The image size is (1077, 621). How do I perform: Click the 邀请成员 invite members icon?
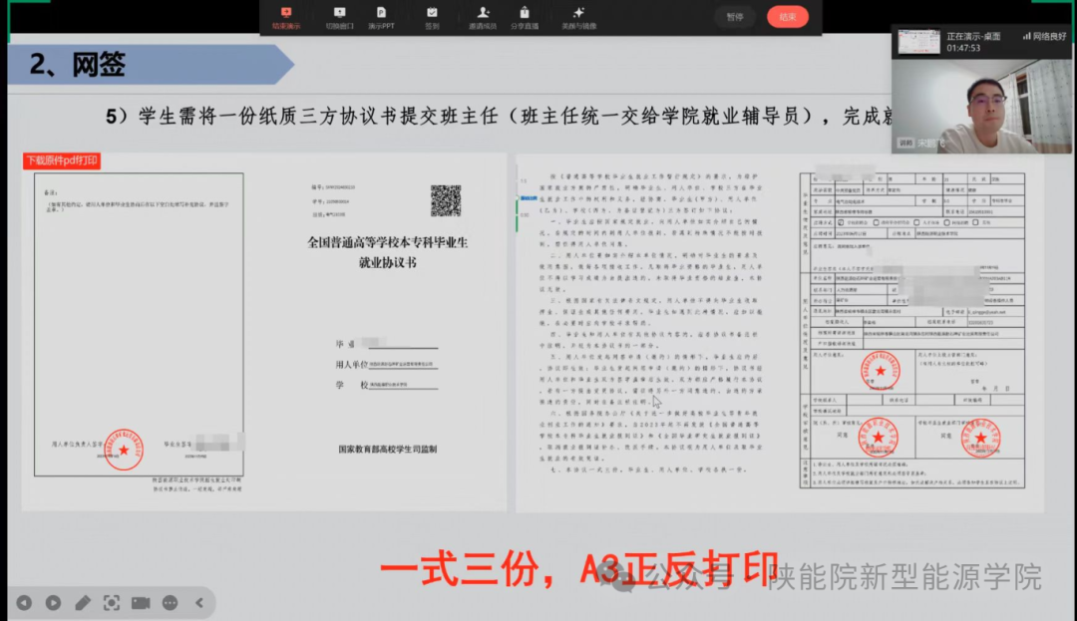click(483, 17)
